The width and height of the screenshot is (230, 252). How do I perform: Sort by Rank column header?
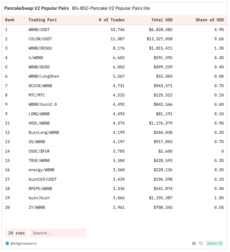[10, 20]
